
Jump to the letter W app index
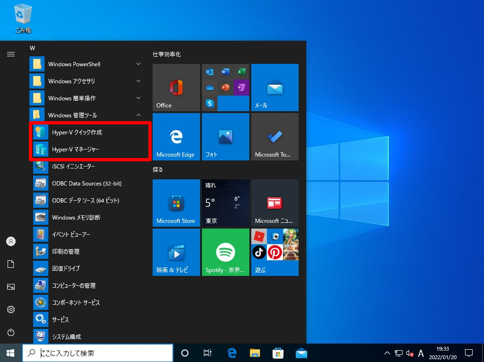(x=32, y=48)
